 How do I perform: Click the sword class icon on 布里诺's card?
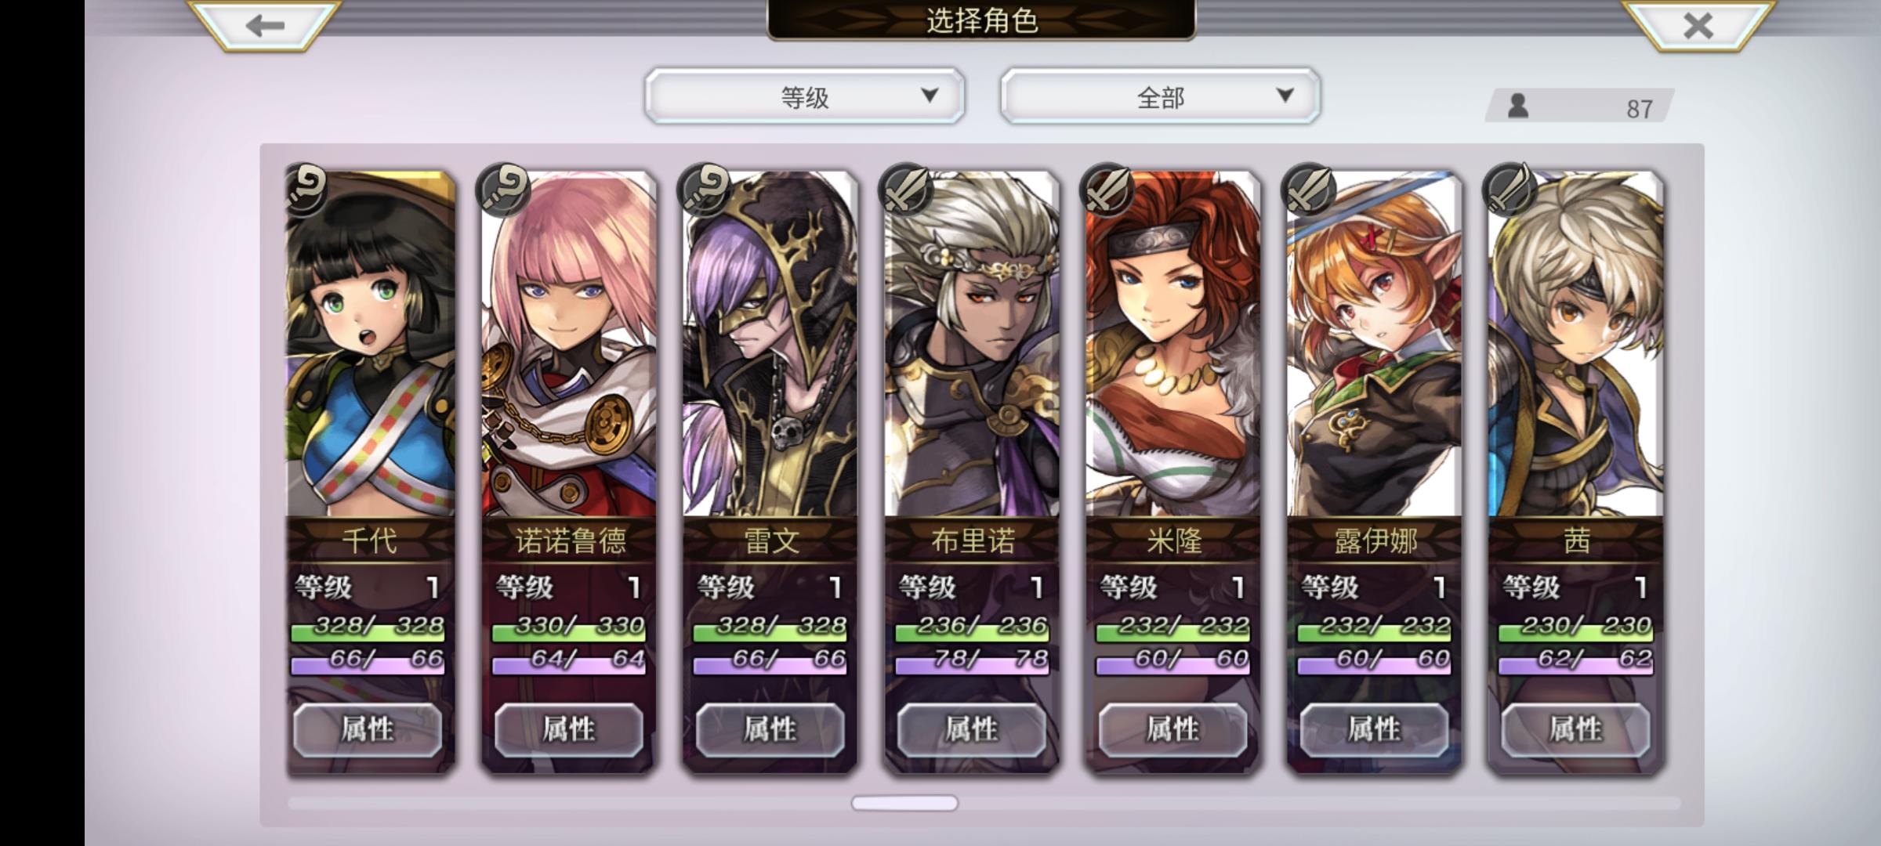tap(908, 190)
